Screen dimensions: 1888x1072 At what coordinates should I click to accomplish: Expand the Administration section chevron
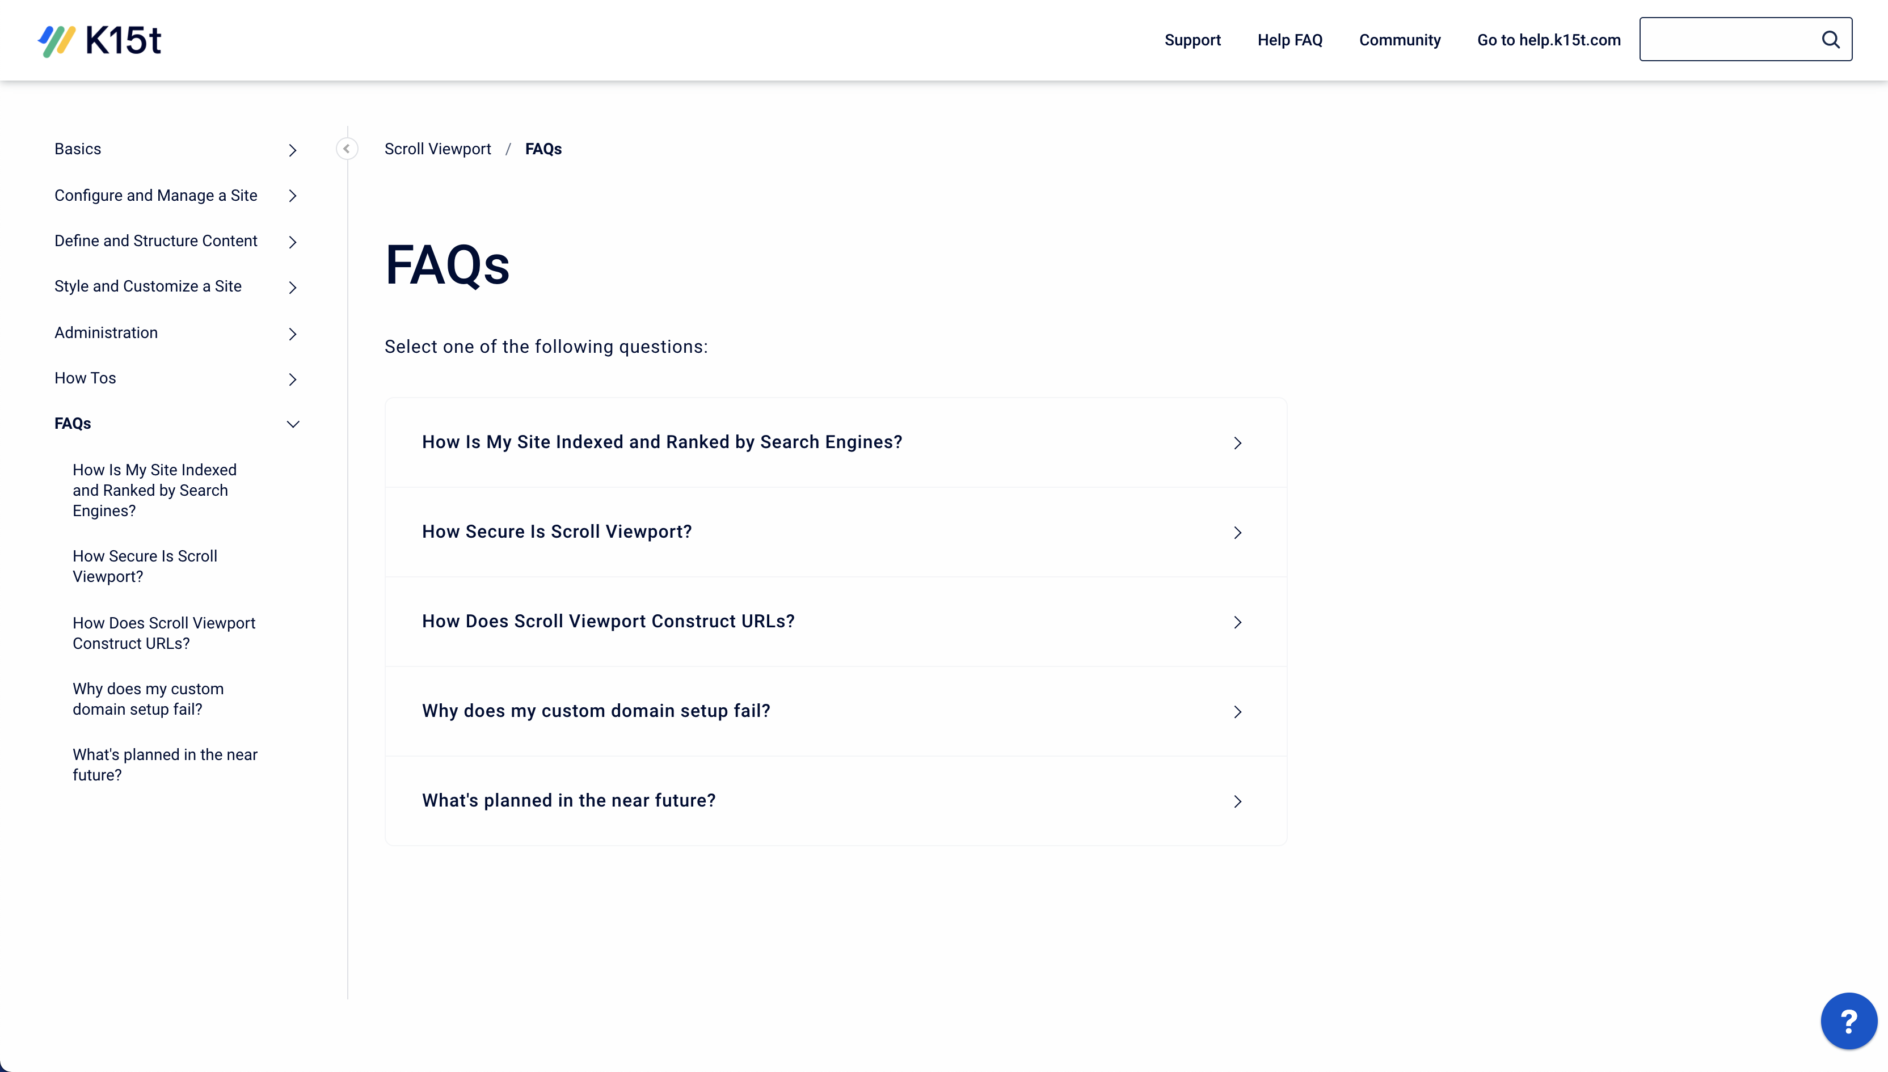coord(292,334)
